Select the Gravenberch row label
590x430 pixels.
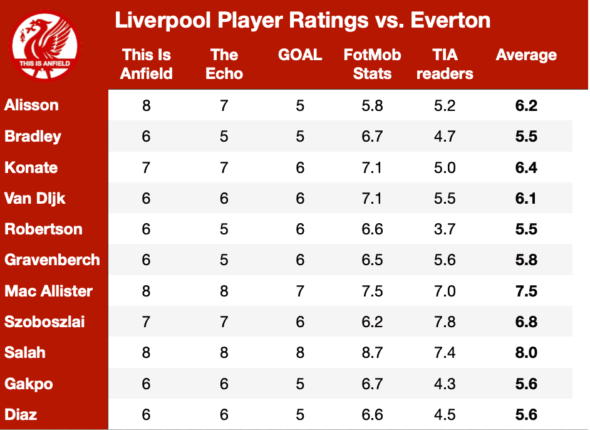pyautogui.click(x=53, y=260)
